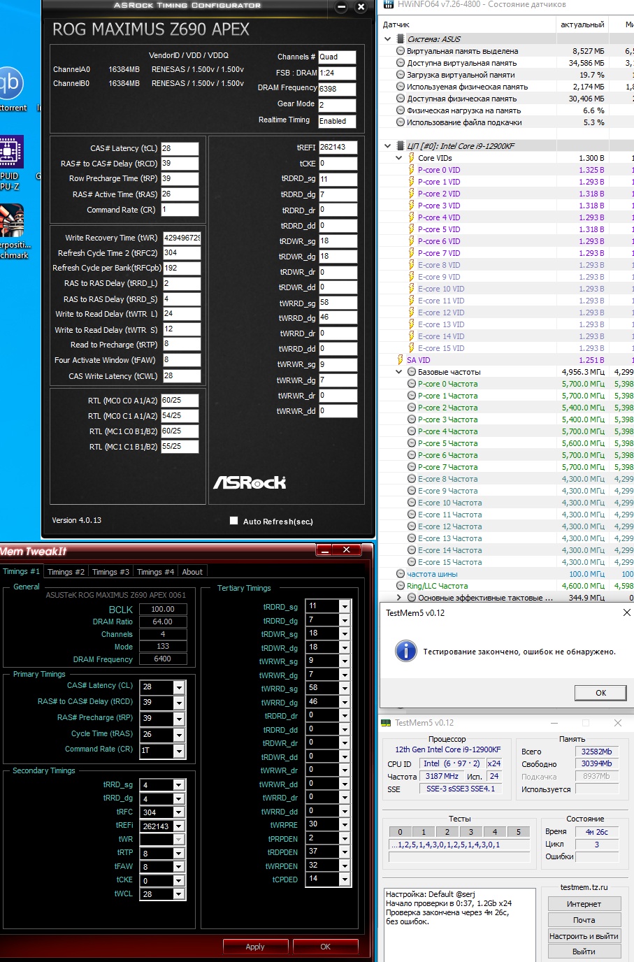This screenshot has height=962, width=634.
Task: Click the voltage icon of P-core 7 VID
Action: tap(411, 253)
